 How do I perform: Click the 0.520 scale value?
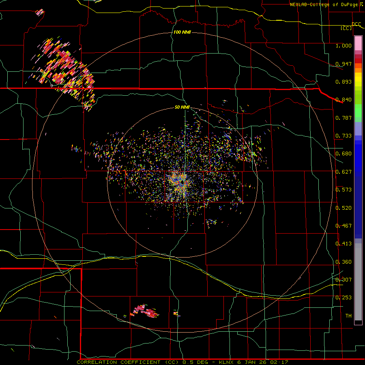(x=344, y=208)
